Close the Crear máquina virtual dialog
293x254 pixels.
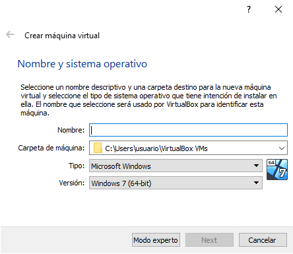point(278,9)
